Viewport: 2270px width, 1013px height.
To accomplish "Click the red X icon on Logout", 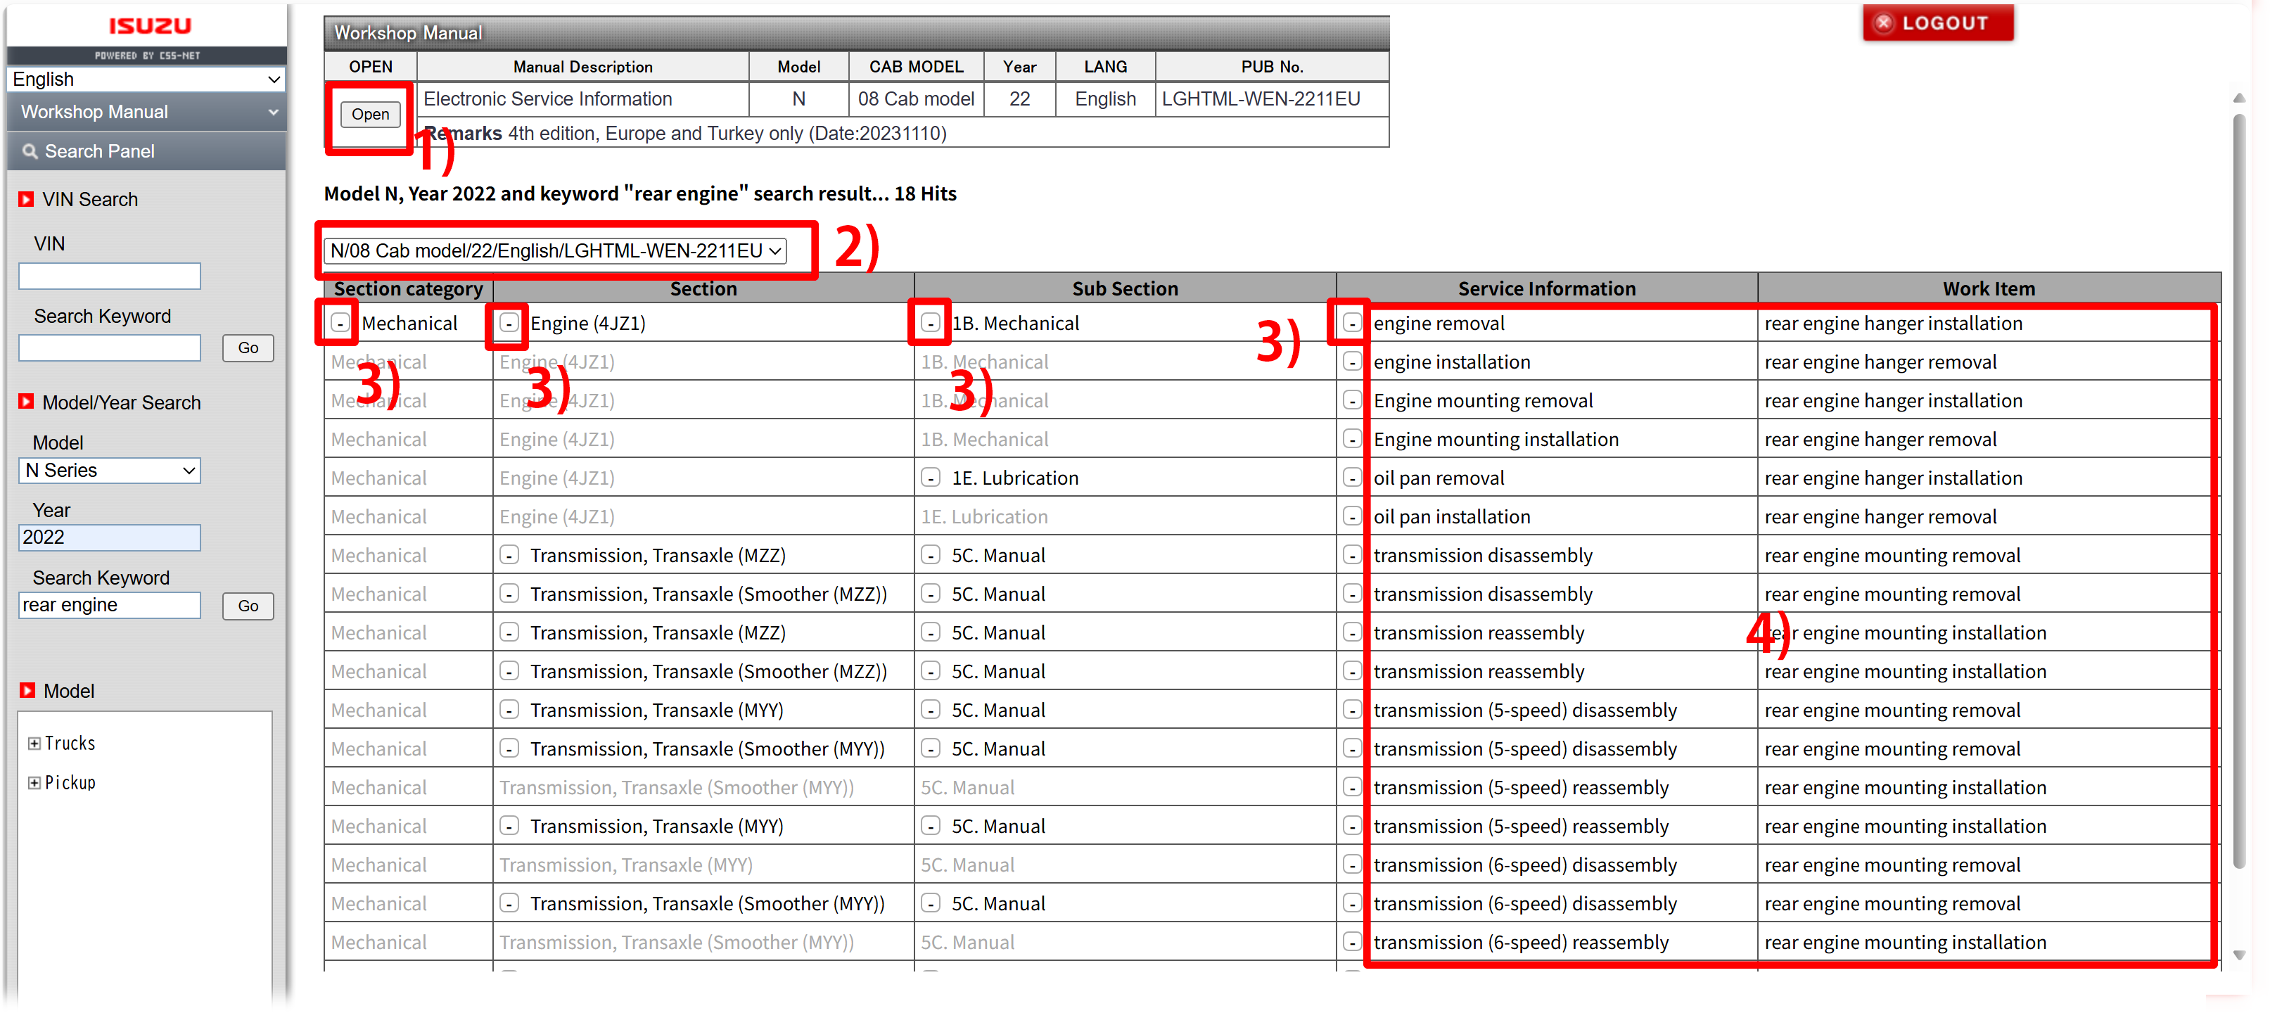I will [1883, 23].
